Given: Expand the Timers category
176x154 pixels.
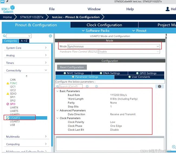Looking at the screenshot, I should (27, 63).
